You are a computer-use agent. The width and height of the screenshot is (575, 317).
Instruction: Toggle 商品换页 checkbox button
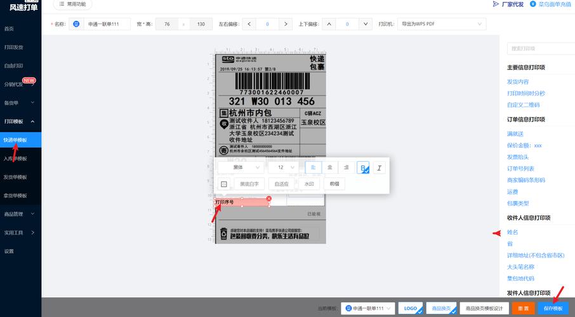[441, 308]
